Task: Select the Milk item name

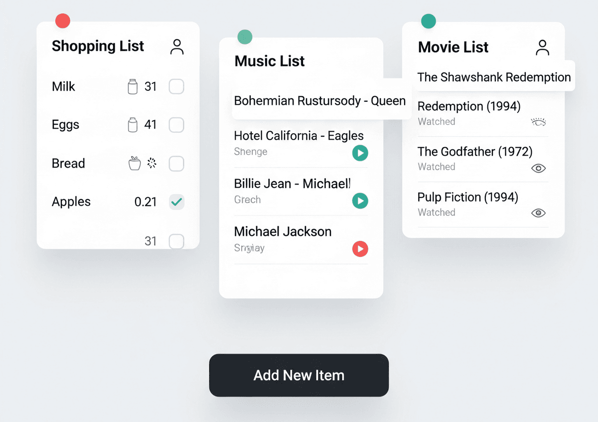Action: pyautogui.click(x=63, y=86)
